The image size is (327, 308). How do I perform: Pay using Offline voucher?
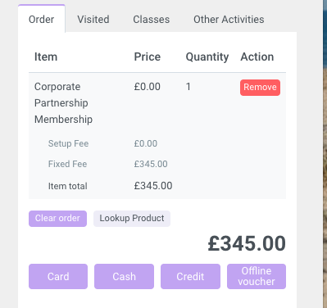(x=257, y=276)
